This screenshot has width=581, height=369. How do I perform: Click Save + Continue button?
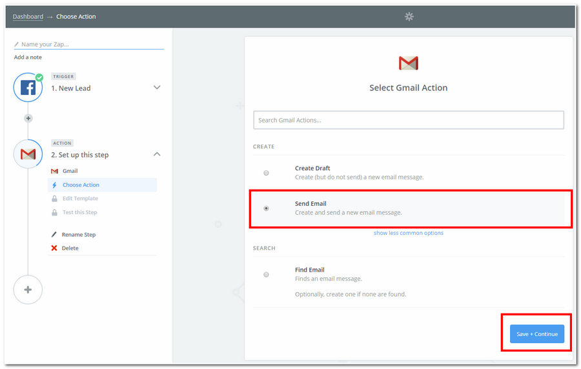[x=537, y=334]
